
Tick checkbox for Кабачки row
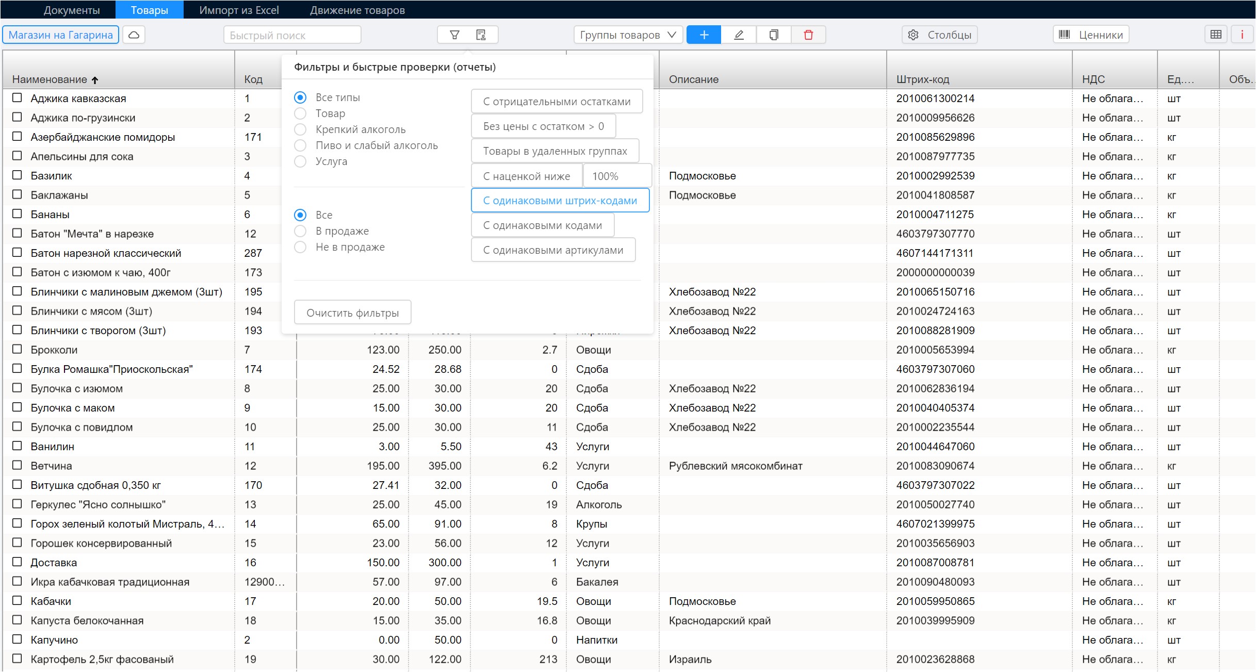(x=17, y=600)
